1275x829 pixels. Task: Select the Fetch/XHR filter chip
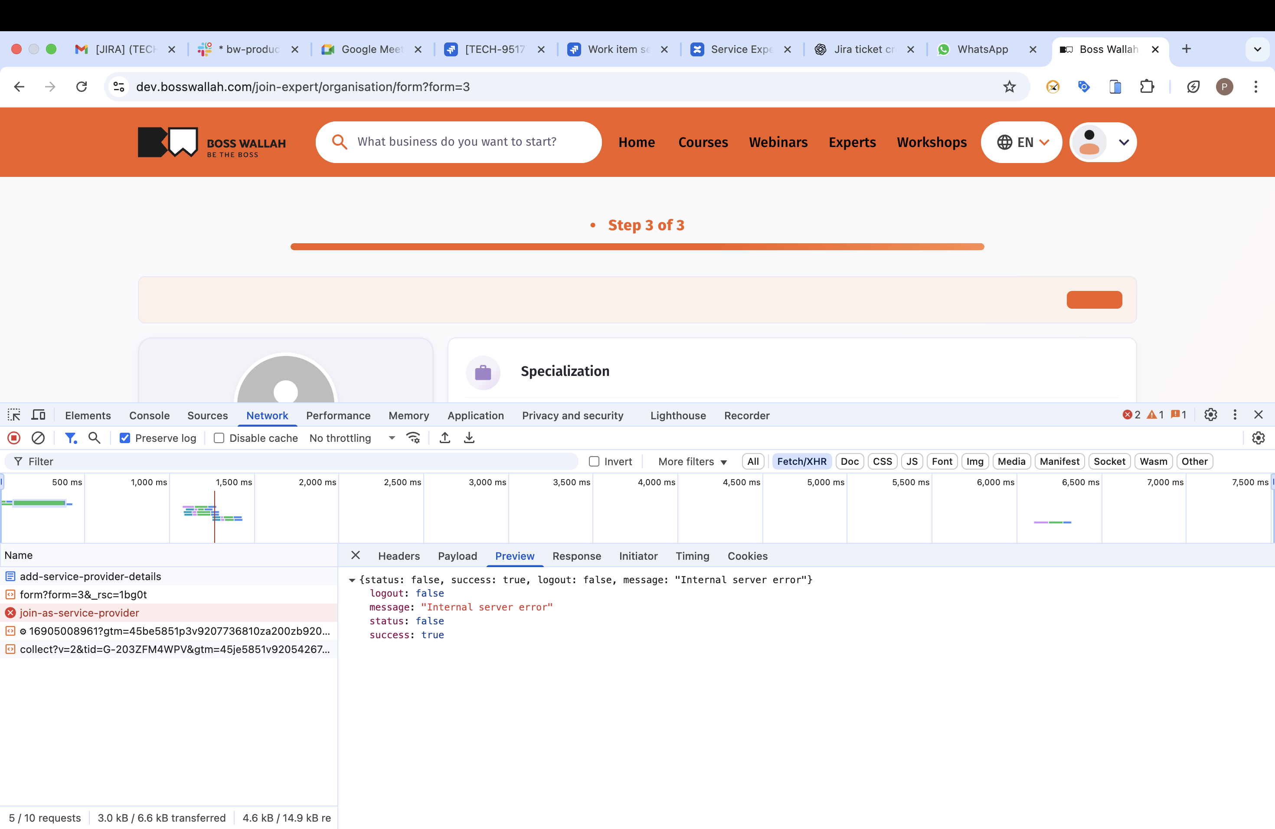(801, 462)
